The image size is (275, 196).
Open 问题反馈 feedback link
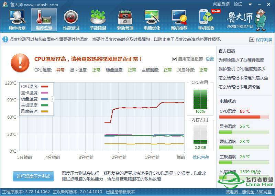pos(221,4)
